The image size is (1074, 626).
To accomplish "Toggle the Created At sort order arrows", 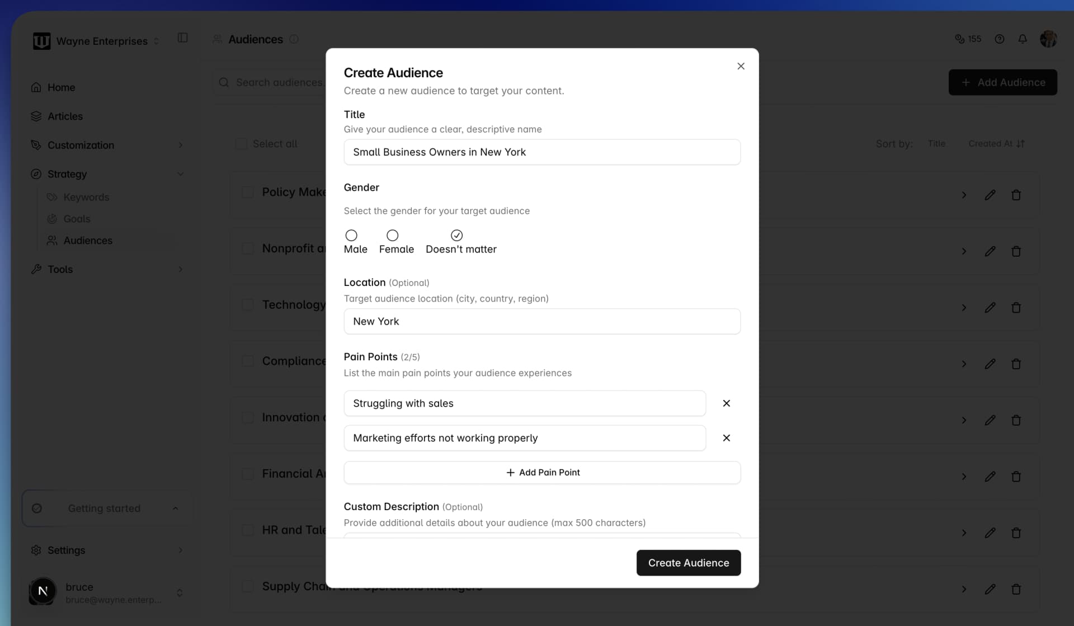I will pyautogui.click(x=1020, y=143).
